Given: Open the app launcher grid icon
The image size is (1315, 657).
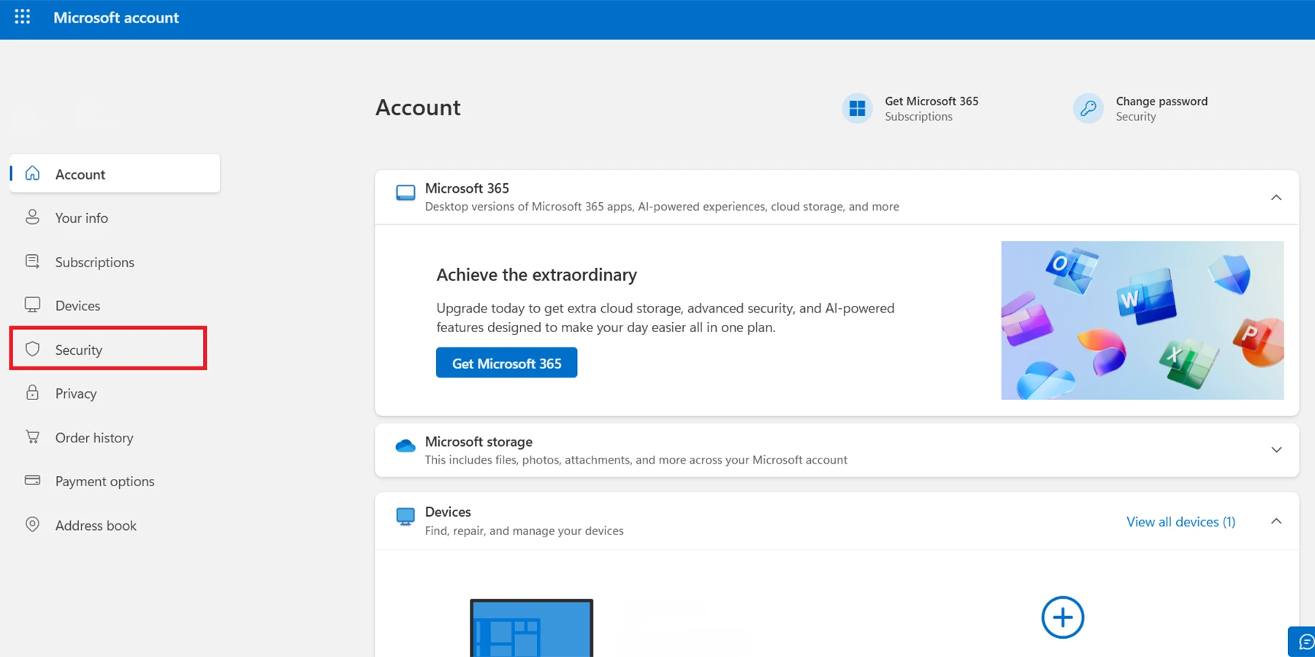Looking at the screenshot, I should [x=23, y=17].
